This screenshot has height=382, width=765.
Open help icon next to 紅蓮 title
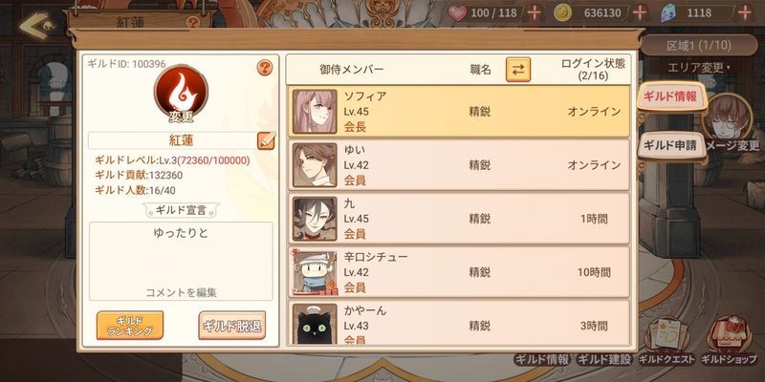[194, 22]
